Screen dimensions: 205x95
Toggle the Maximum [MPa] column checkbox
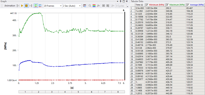[x=167, y=5]
